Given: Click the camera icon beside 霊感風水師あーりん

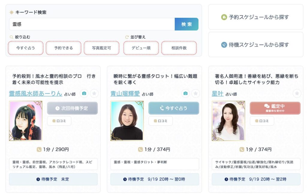Looking at the screenshot, I should pyautogui.click(x=84, y=93).
